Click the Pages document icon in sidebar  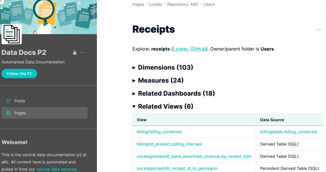click(9, 113)
